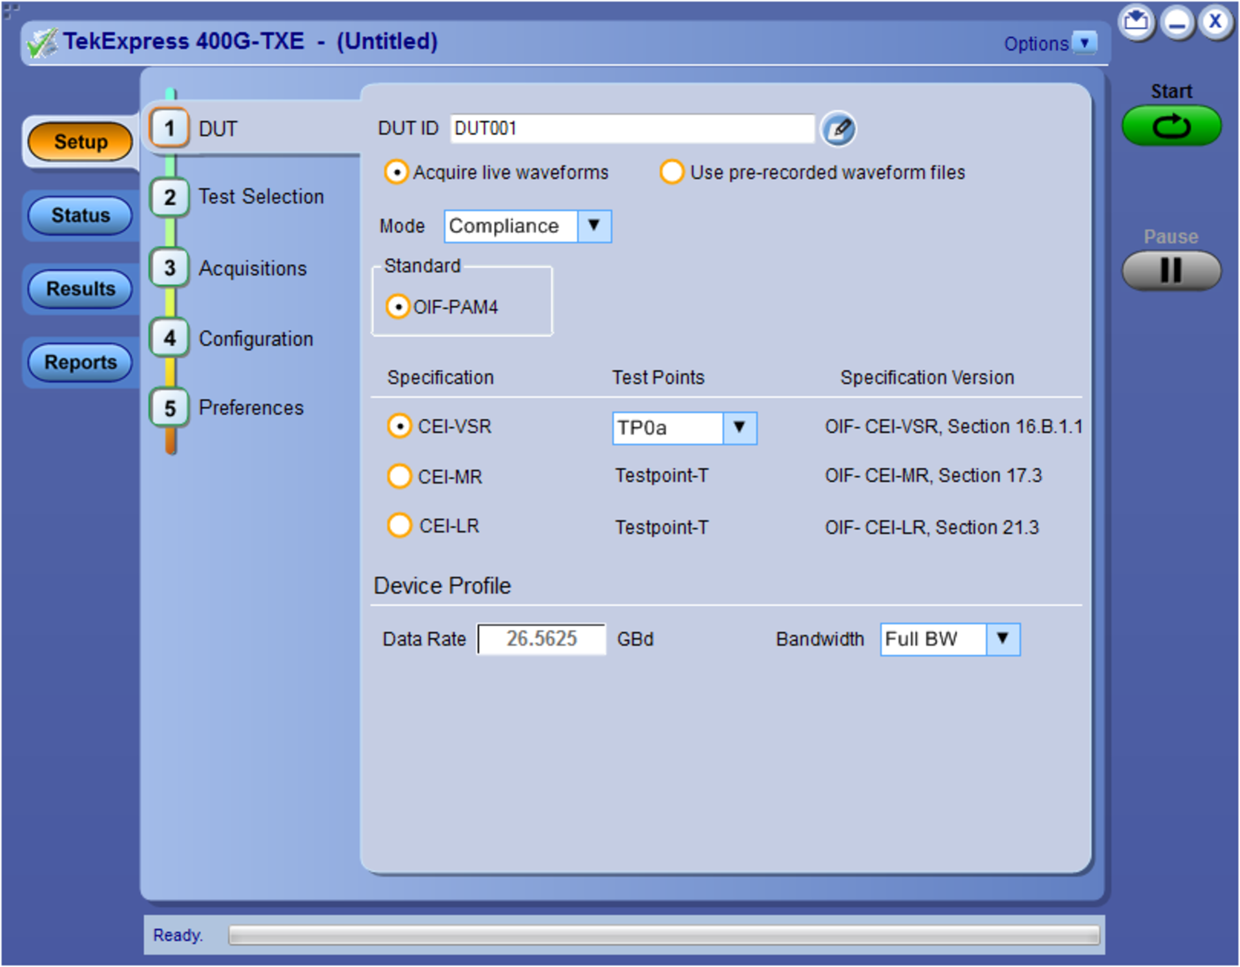Select step 3 Acquisitions badge
The image size is (1240, 967).
(x=169, y=268)
